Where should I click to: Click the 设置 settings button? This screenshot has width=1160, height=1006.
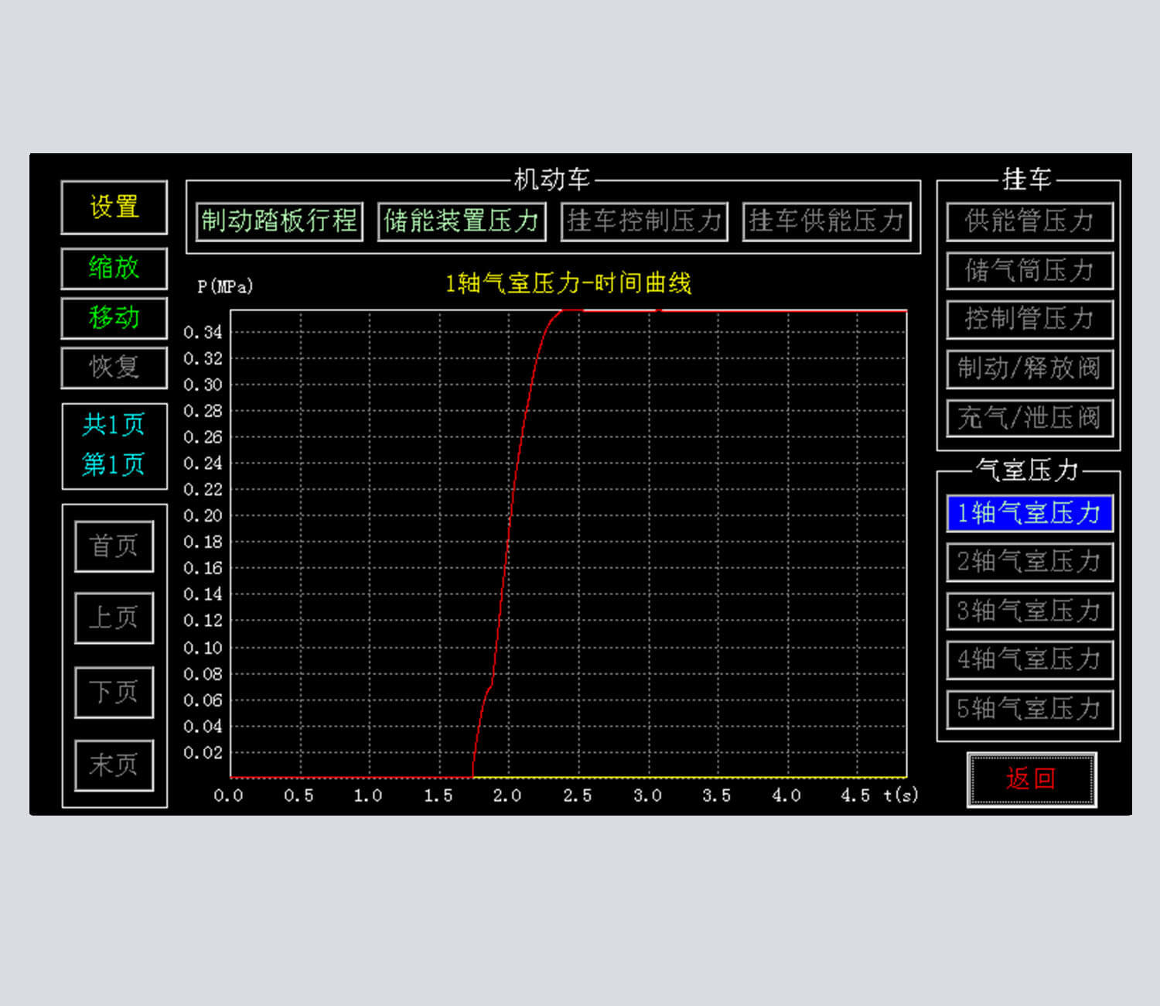click(x=114, y=207)
